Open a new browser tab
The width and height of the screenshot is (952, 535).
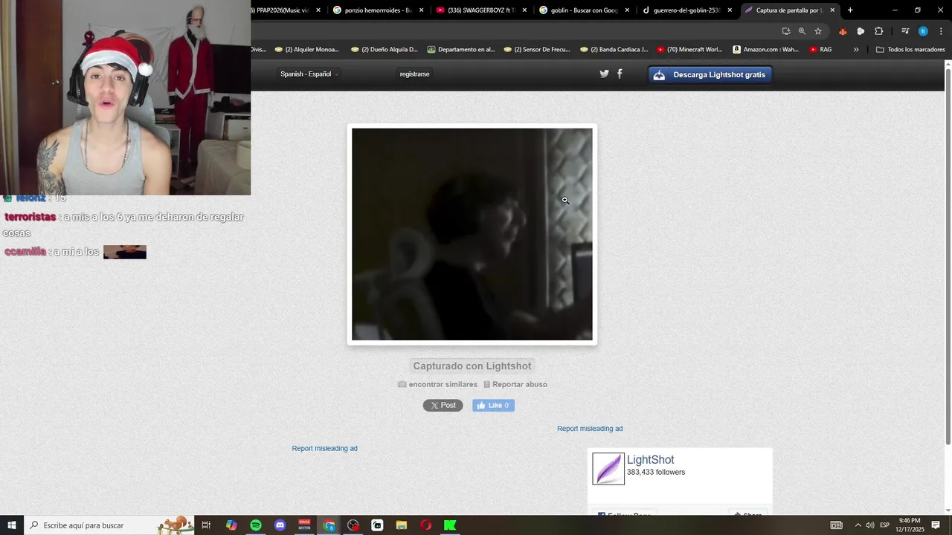[850, 10]
